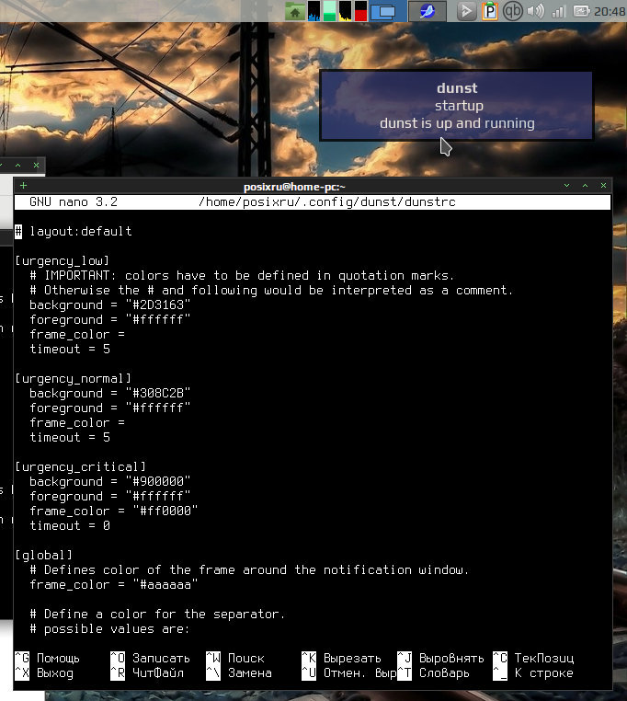
Task: Click the ^G Помощь help shortcut
Action: (x=47, y=659)
